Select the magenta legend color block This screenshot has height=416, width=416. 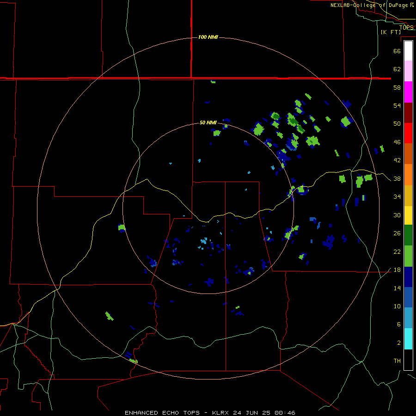(408, 92)
